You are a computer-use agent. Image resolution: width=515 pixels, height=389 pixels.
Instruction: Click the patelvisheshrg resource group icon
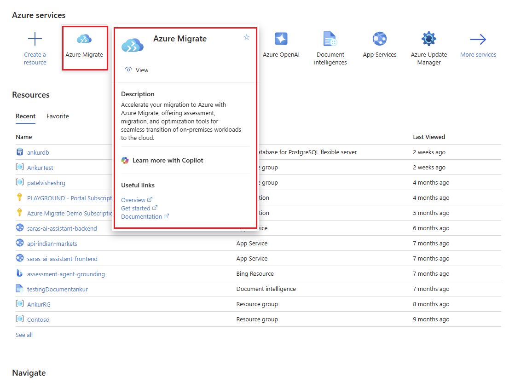[20, 182]
